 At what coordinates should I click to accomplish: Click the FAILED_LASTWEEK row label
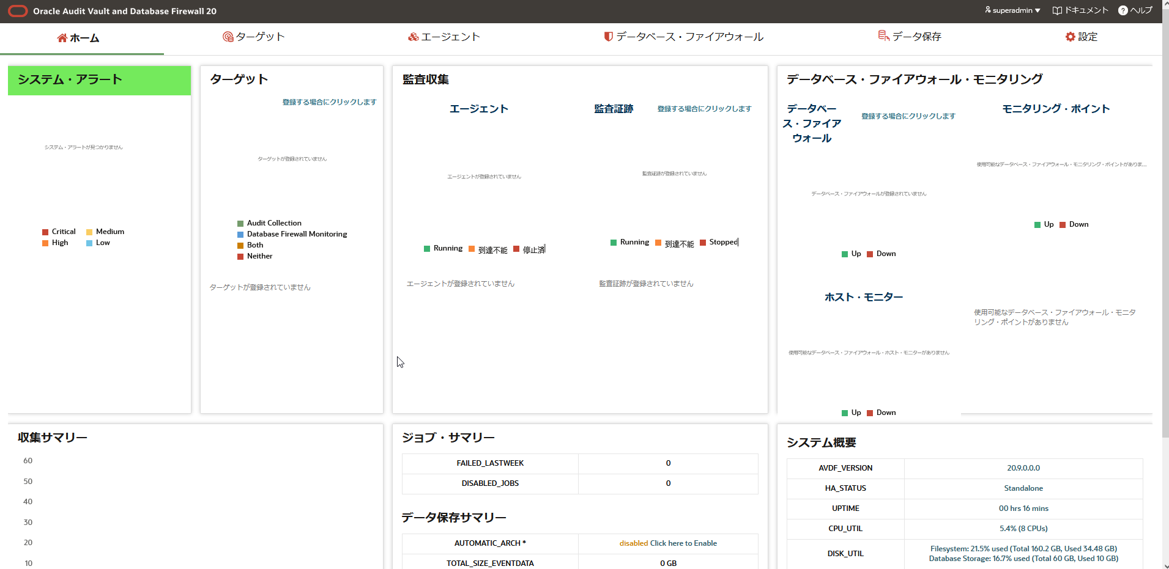(490, 463)
